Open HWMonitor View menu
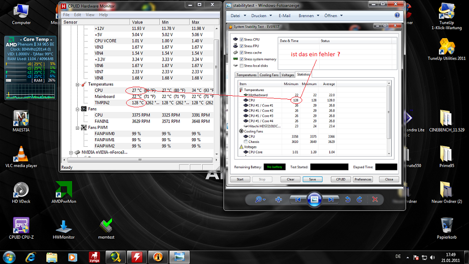 tap(90, 15)
